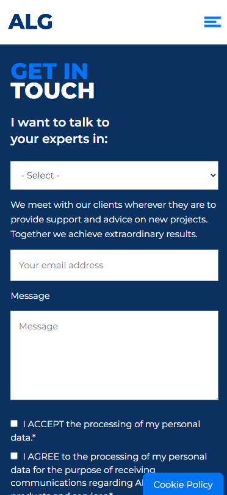Click the Message textarea resize handle corner
This screenshot has width=227, height=495.
click(216, 398)
